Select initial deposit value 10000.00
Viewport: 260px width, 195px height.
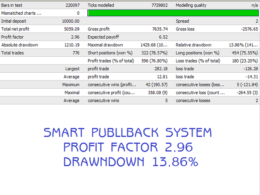(71, 21)
